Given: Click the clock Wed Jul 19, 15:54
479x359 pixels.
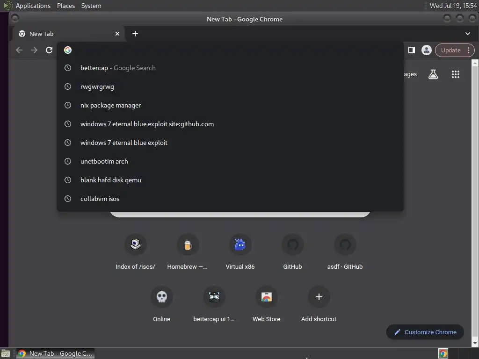Looking at the screenshot, I should coord(453,6).
